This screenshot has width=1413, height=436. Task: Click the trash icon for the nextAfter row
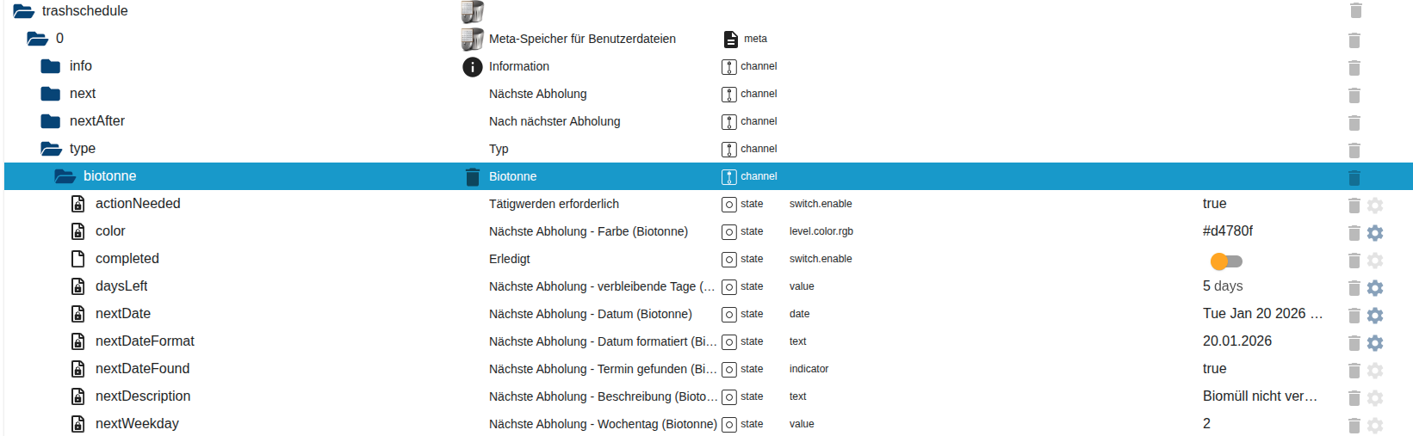click(1354, 122)
